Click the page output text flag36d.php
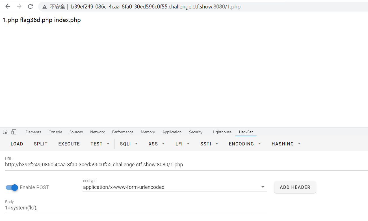Image resolution: width=368 pixels, height=221 pixels. pos(36,20)
